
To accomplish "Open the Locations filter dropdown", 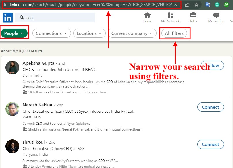I will pyautogui.click(x=89, y=33).
